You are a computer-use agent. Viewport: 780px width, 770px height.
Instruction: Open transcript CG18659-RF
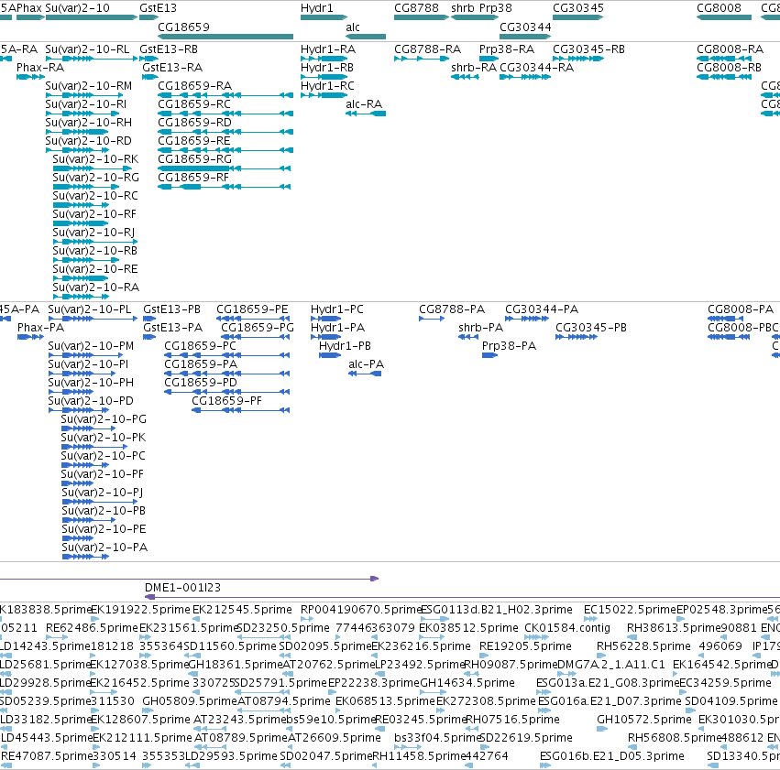click(225, 187)
